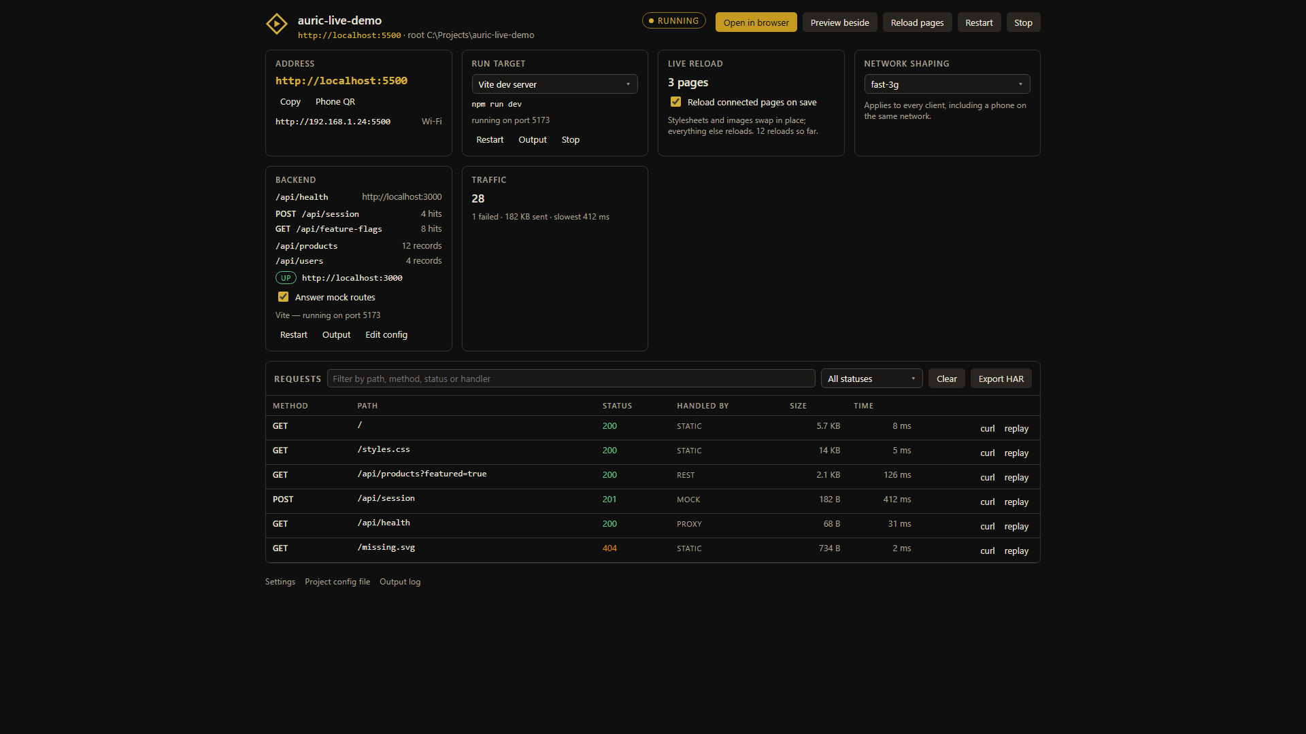Screen dimensions: 1306x734
Task: Open Project config file link
Action: pyautogui.click(x=337, y=582)
